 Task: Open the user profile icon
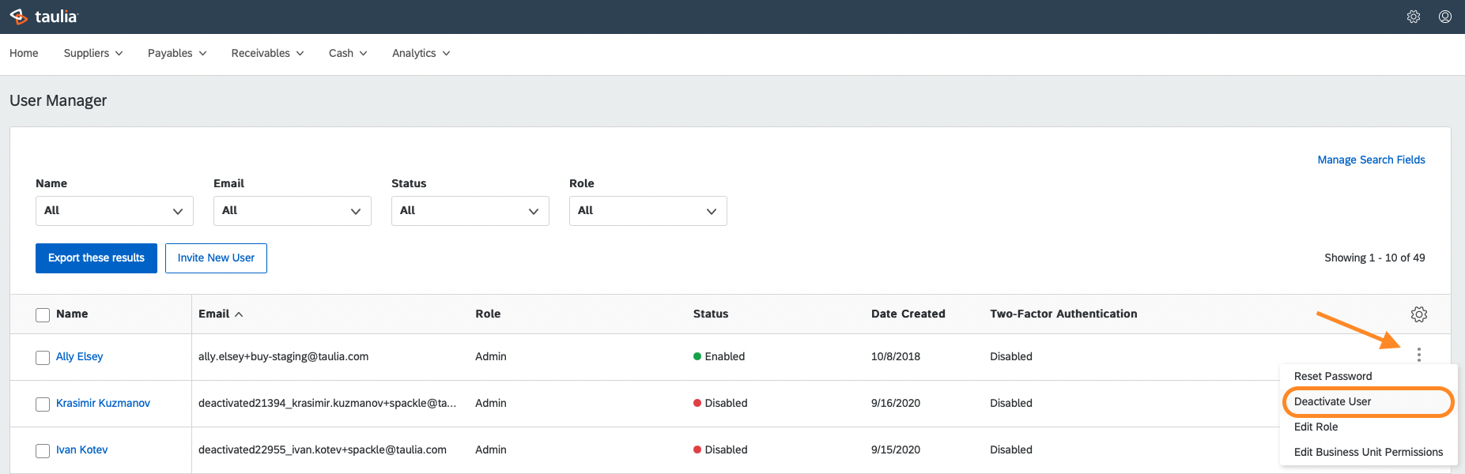pos(1445,17)
